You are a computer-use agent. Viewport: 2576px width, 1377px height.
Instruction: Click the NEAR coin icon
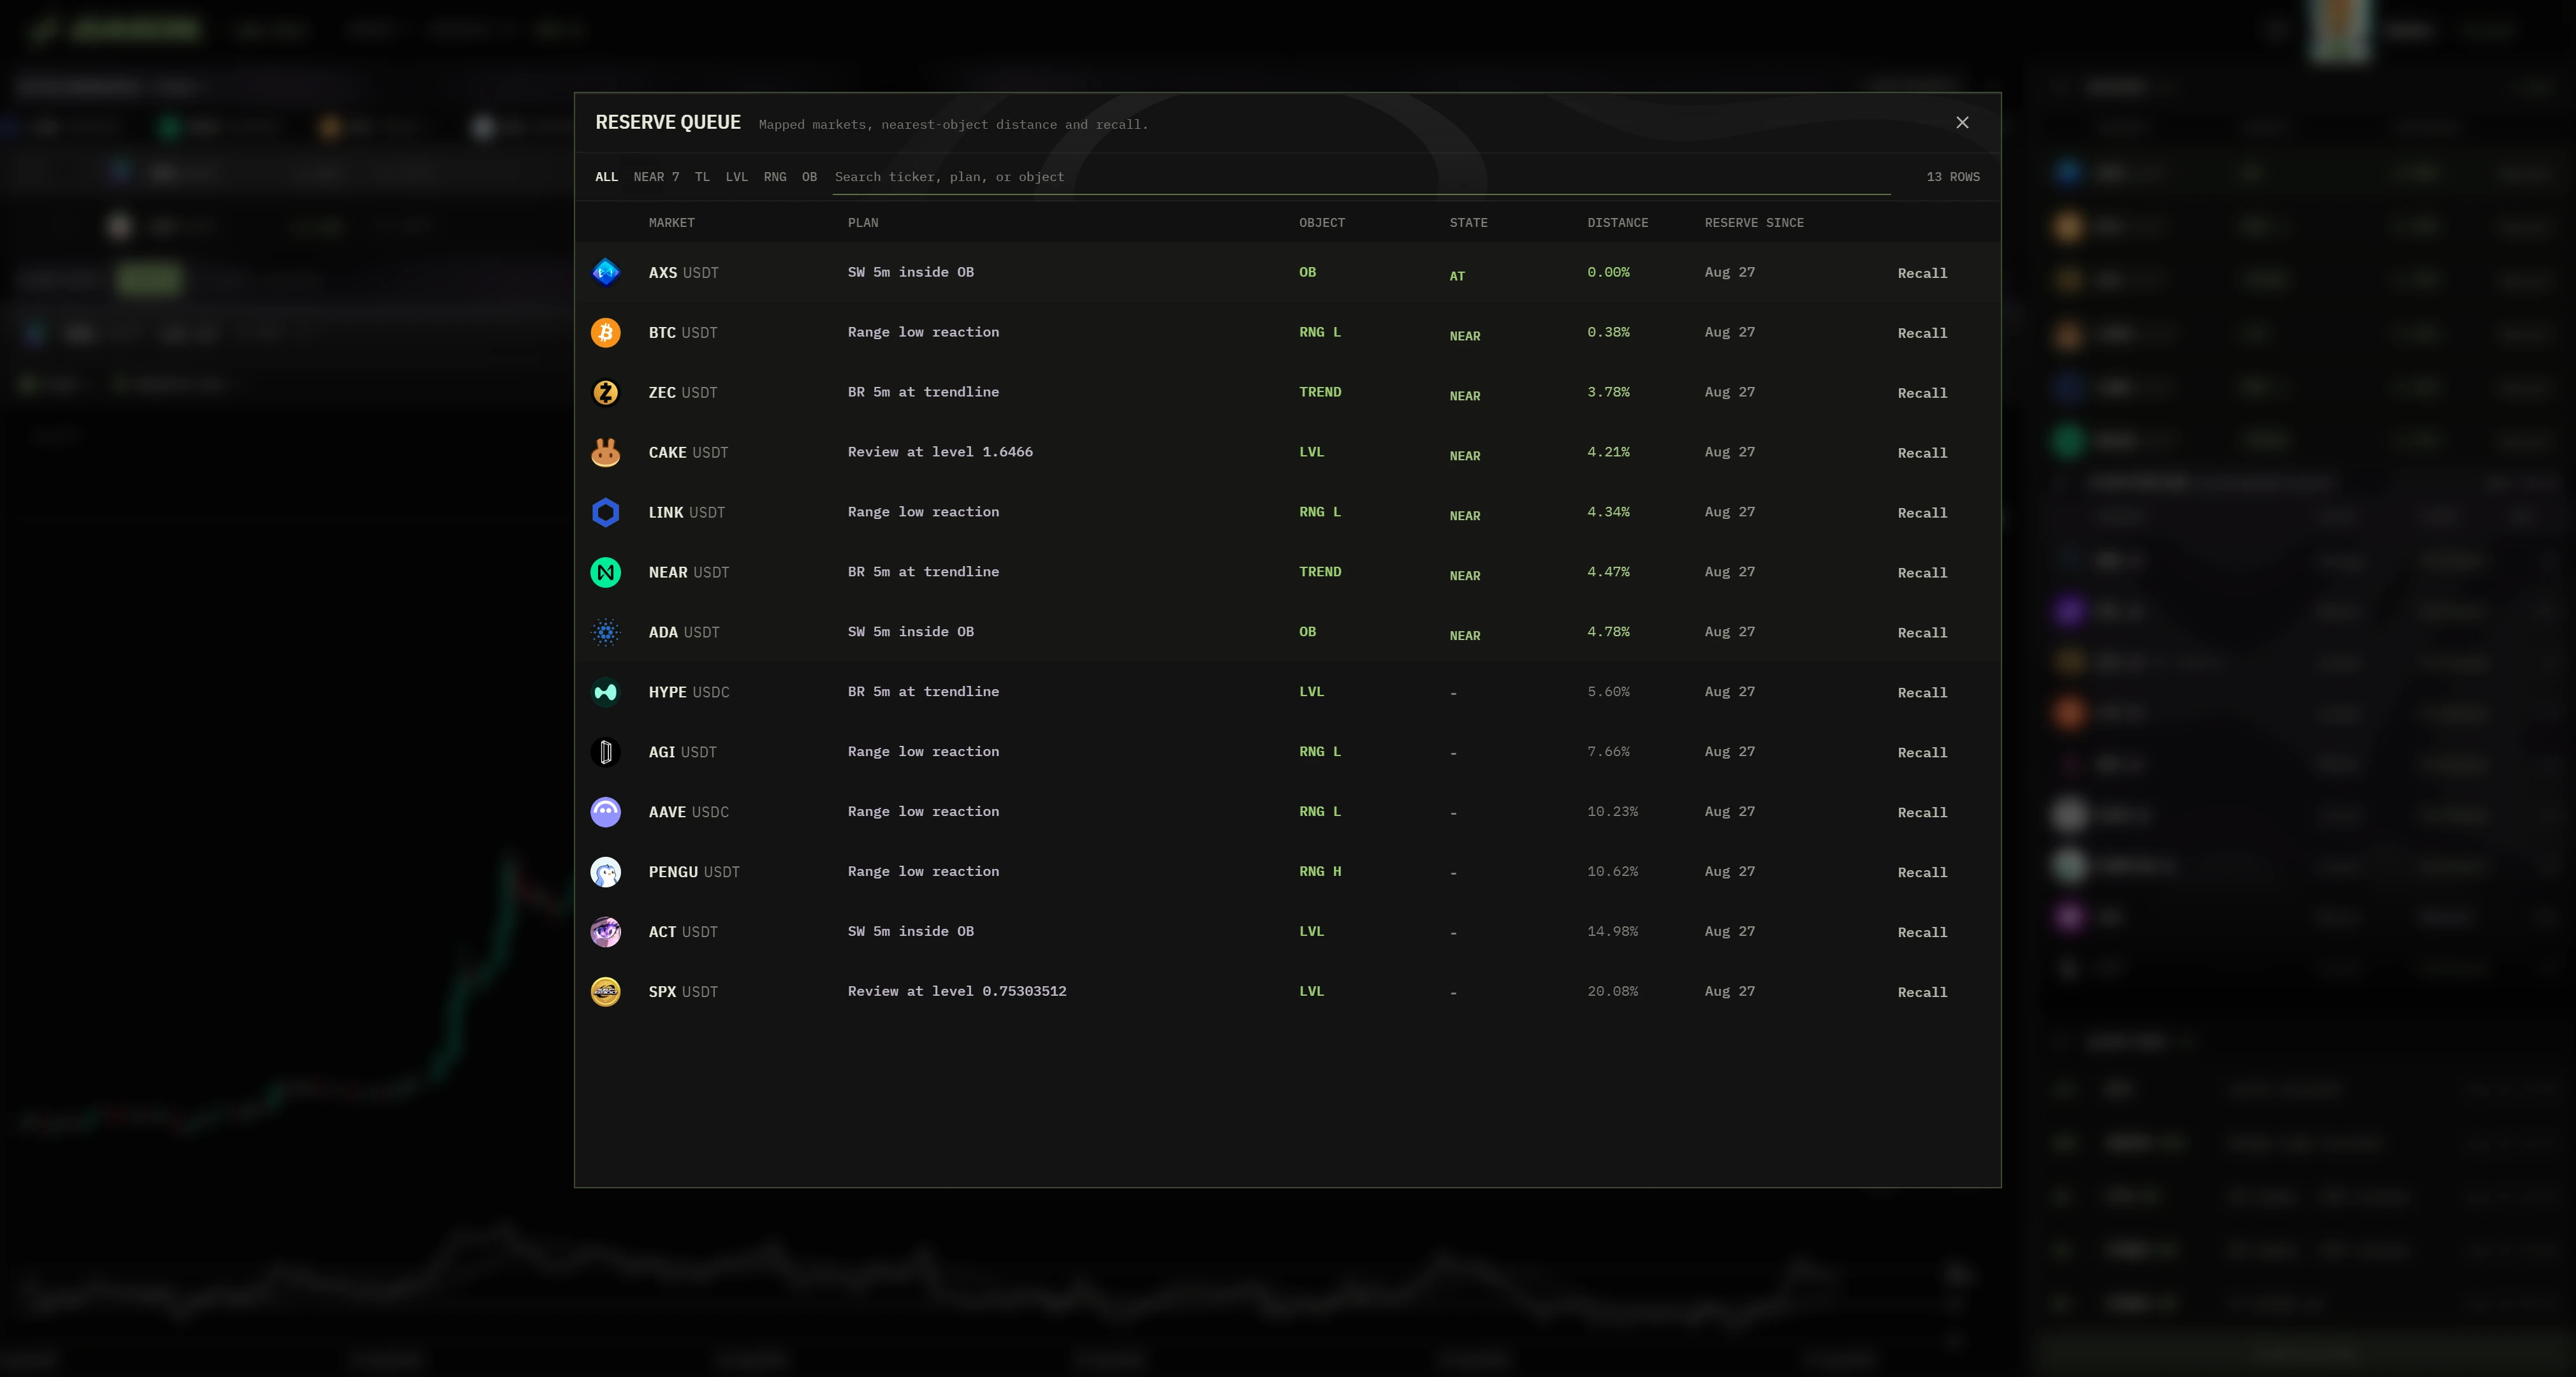point(605,572)
